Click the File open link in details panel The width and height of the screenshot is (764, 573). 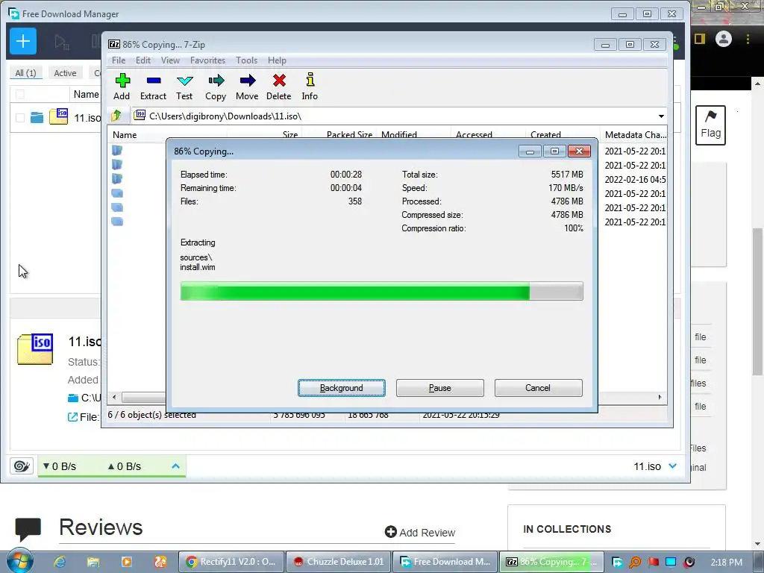point(83,417)
